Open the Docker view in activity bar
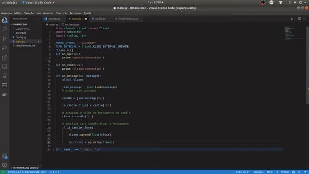Viewport: 309px width, 174px height. tap(4, 95)
